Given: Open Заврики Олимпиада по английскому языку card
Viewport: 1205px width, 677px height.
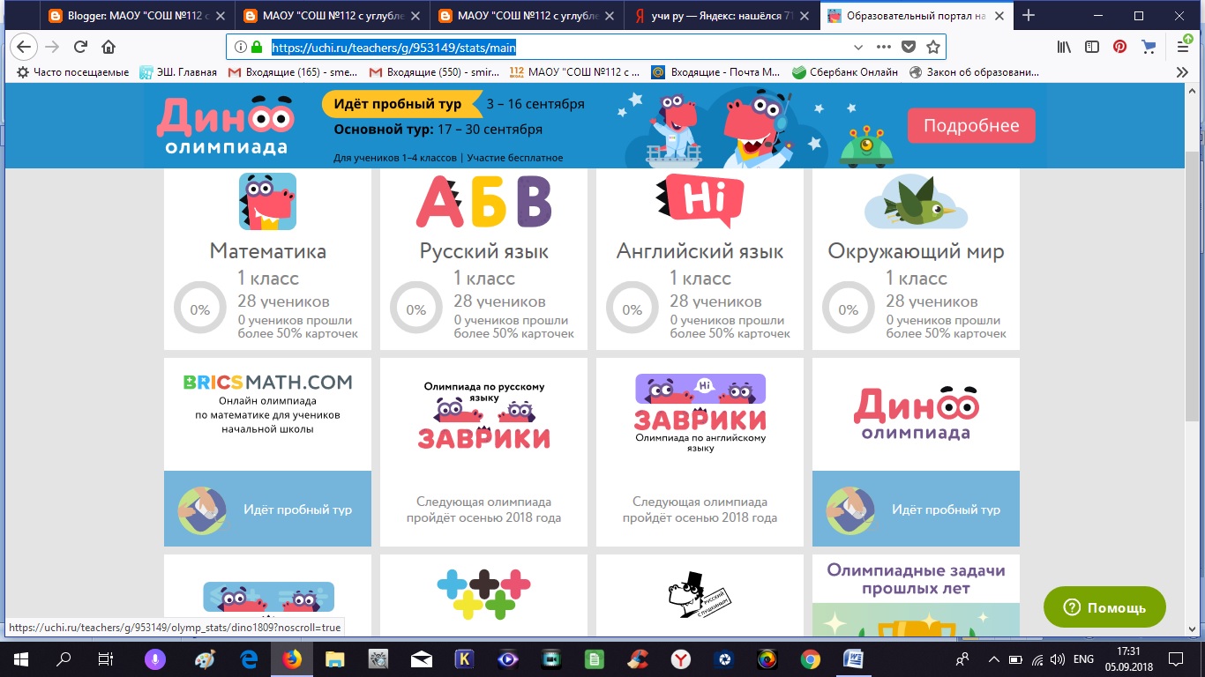Looking at the screenshot, I should pos(700,452).
